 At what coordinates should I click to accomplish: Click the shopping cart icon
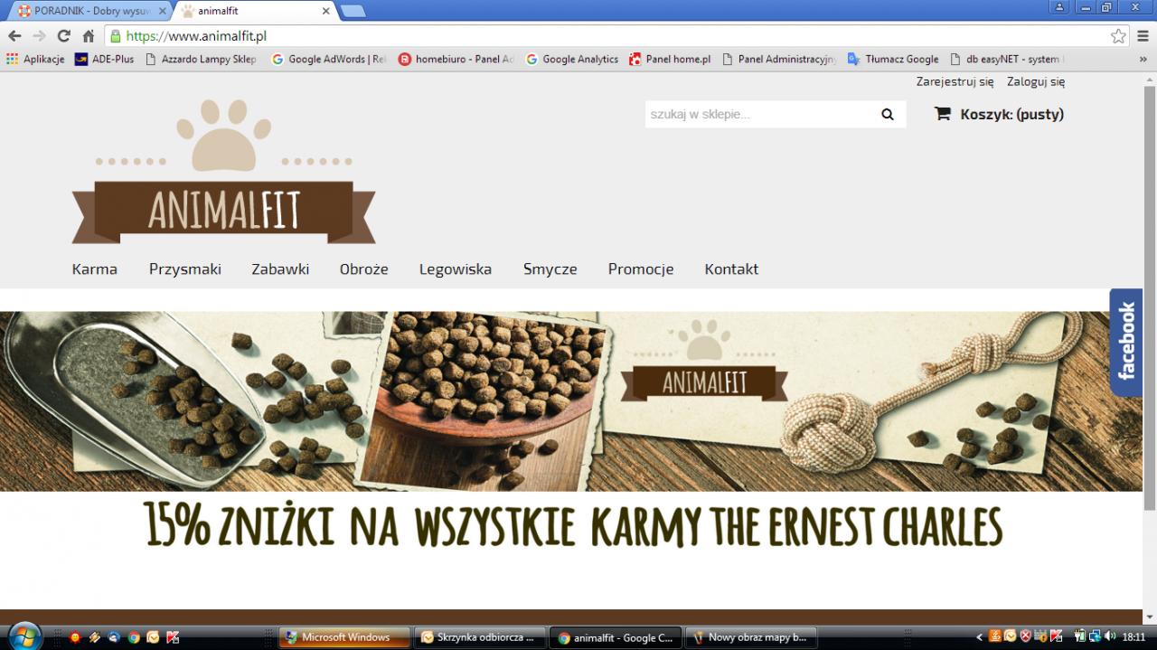tap(942, 114)
